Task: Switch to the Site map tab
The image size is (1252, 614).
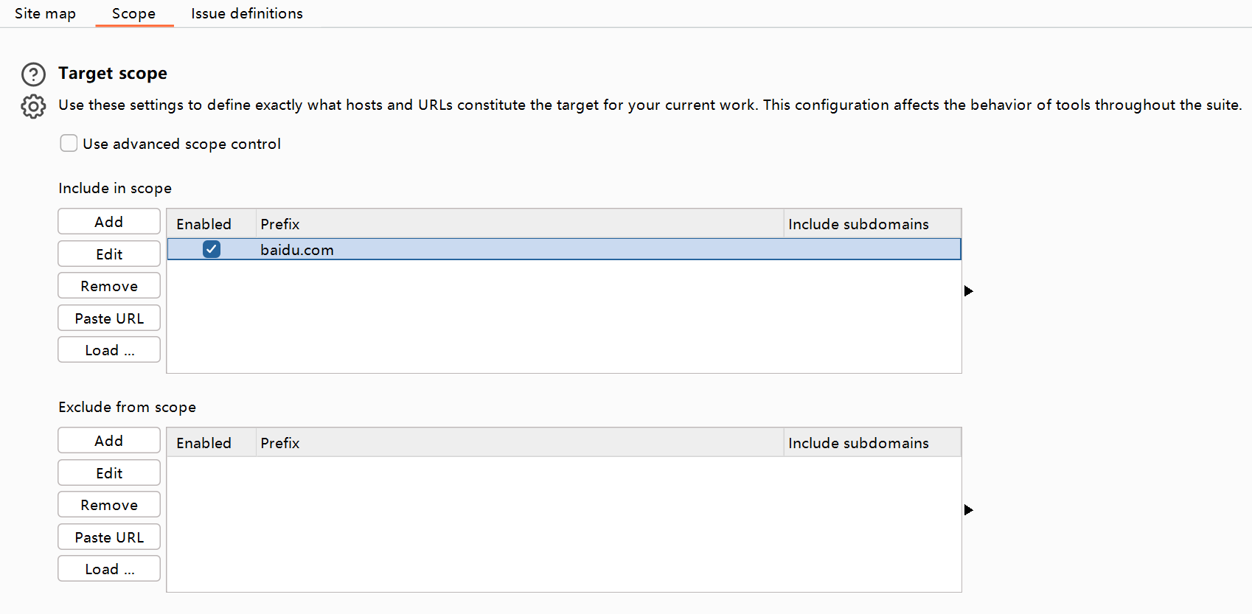Action: pyautogui.click(x=45, y=13)
